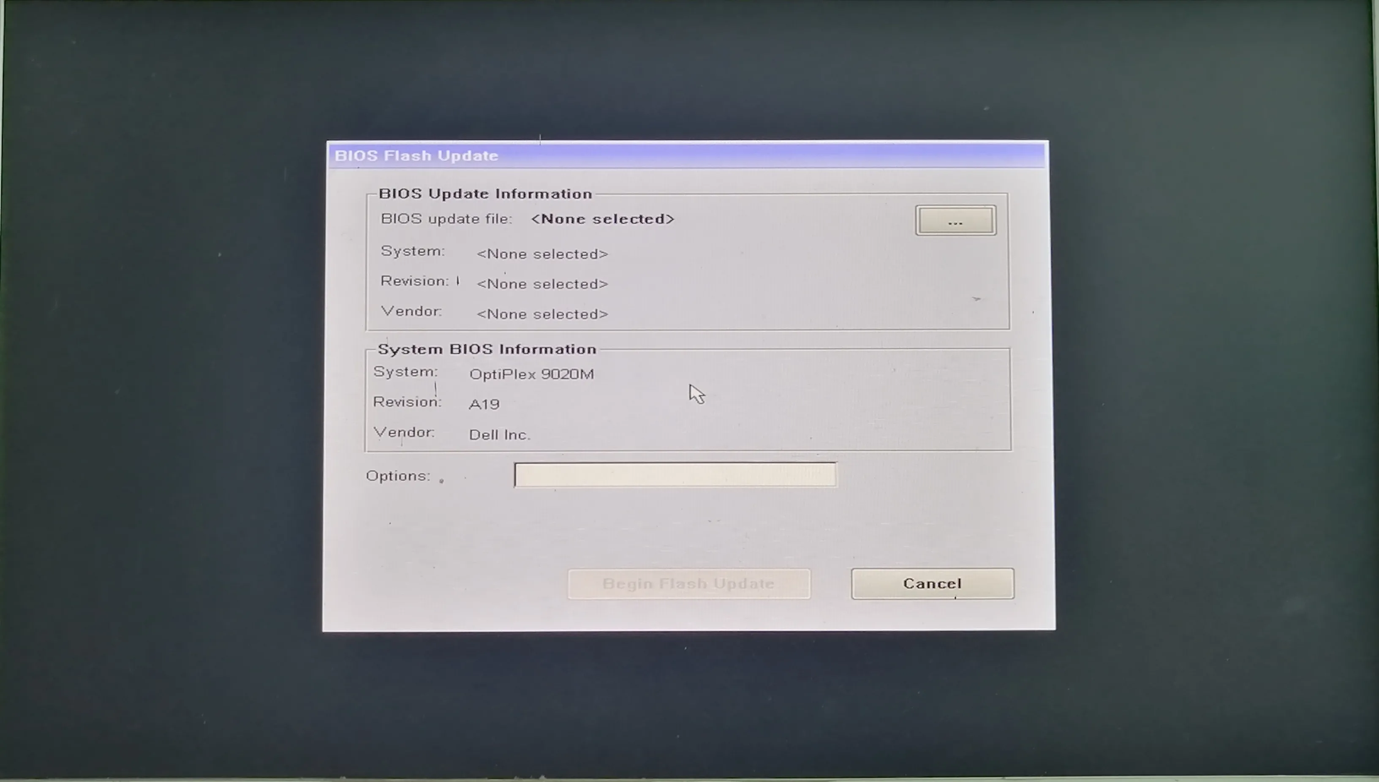Image resolution: width=1379 pixels, height=782 pixels.
Task: Click the 'OptiPlex 9020M' system value
Action: (x=531, y=374)
